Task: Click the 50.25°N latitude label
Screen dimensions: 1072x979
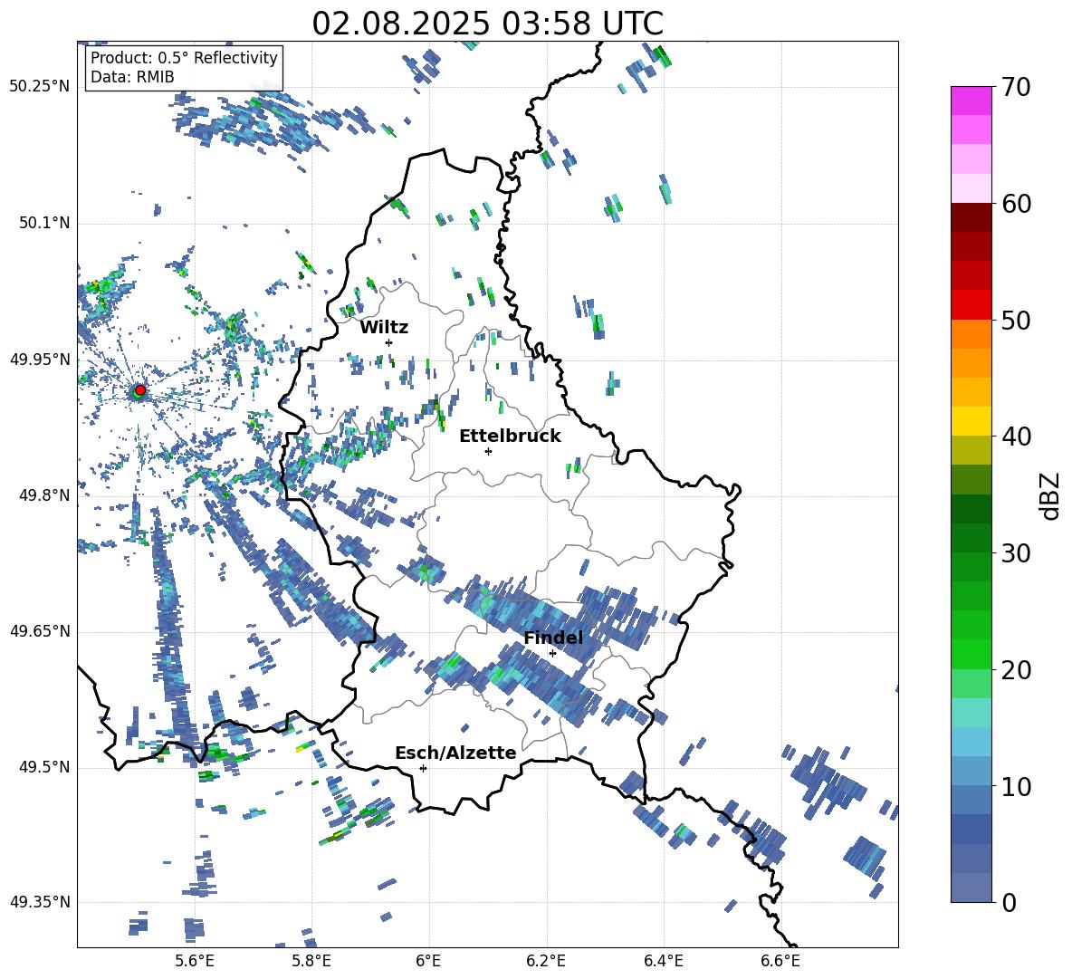Action: pos(40,87)
